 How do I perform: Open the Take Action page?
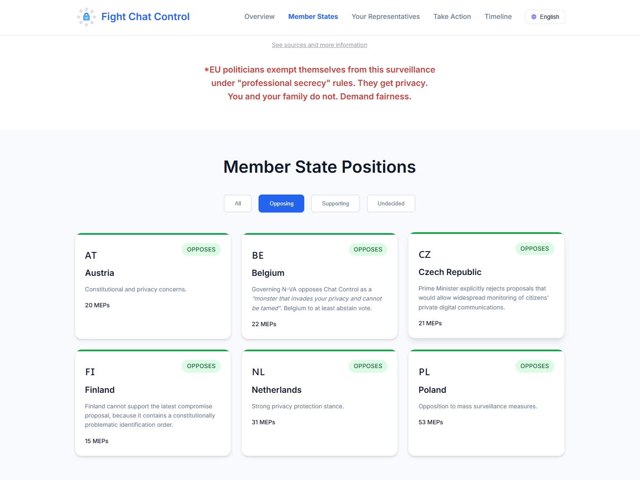click(452, 17)
